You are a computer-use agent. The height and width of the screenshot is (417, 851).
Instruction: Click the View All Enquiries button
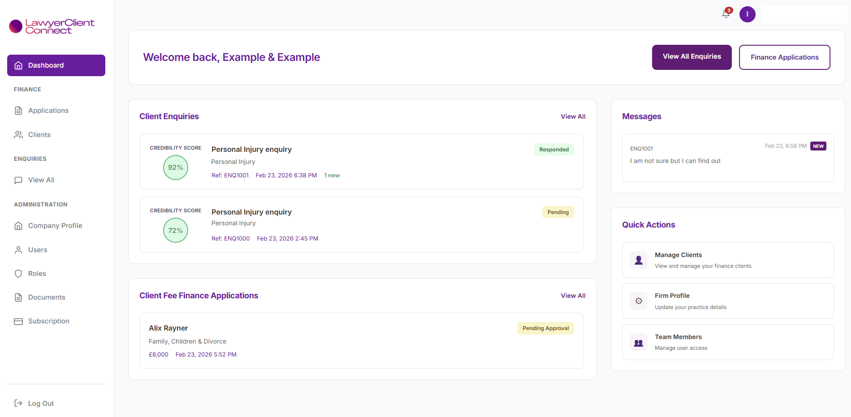[x=691, y=57]
